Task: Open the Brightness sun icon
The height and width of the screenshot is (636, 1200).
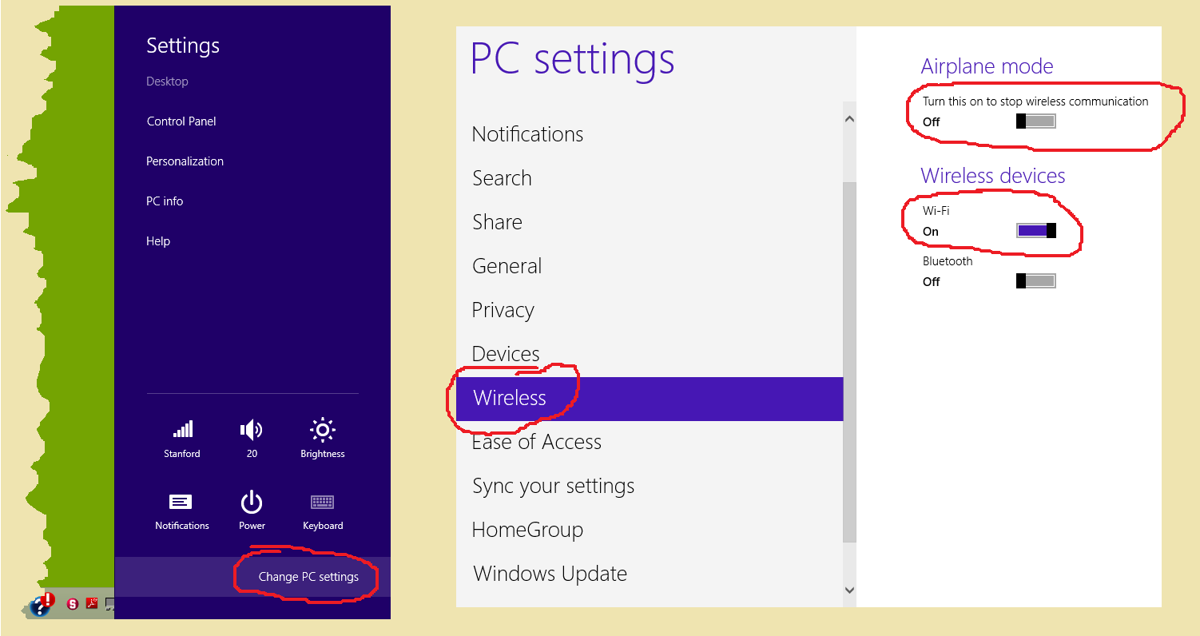Action: [x=322, y=431]
